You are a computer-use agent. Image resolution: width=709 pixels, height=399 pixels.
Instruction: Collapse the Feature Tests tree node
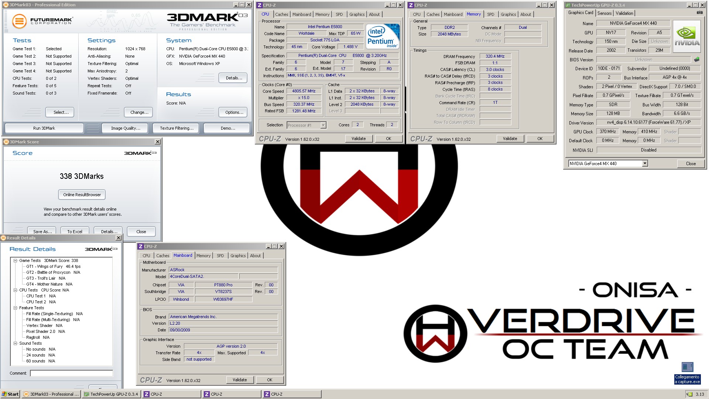[x=16, y=308]
